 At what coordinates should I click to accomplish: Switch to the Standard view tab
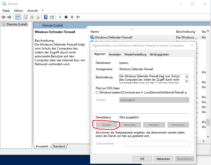[59, 146]
